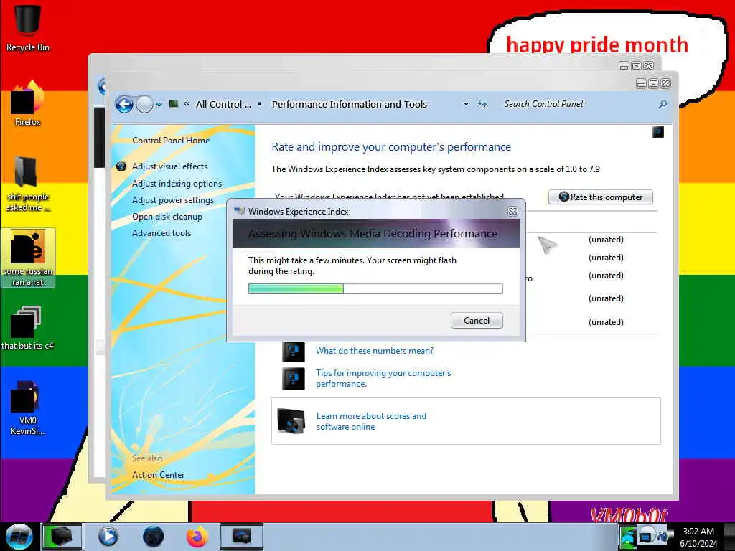Open Learn more about scores and software online
Viewport: 735px width, 551px height.
[x=371, y=421]
